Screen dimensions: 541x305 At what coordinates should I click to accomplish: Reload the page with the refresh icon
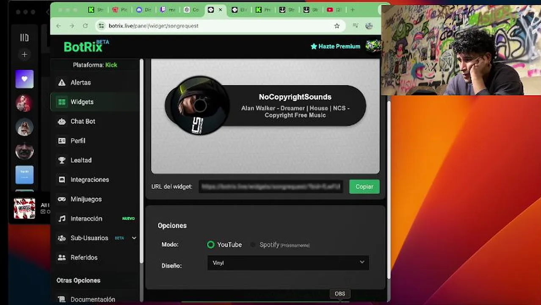pyautogui.click(x=85, y=26)
